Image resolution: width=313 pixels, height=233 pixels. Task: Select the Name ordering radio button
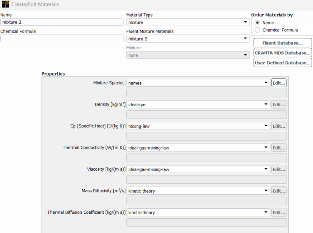[257, 23]
